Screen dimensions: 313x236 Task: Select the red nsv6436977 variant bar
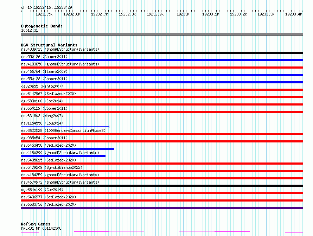point(162,200)
